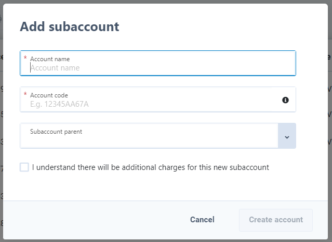Click the 'E.g. 12345AA67A' placeholder text
Viewport: 332px width, 242px height.
(59, 104)
